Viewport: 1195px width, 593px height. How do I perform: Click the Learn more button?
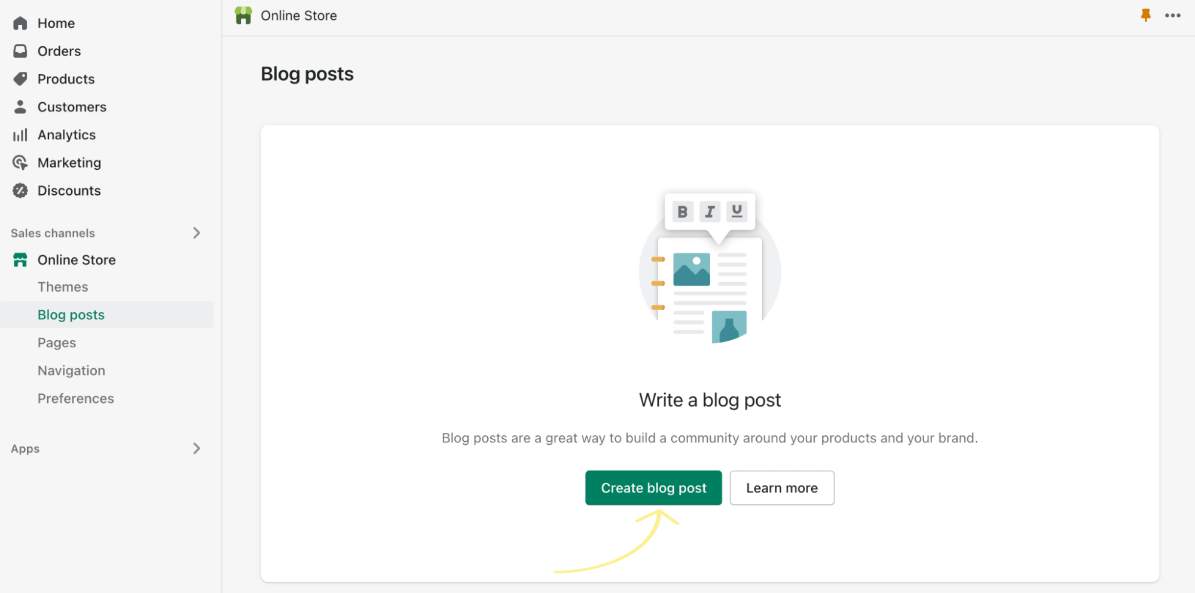point(781,488)
